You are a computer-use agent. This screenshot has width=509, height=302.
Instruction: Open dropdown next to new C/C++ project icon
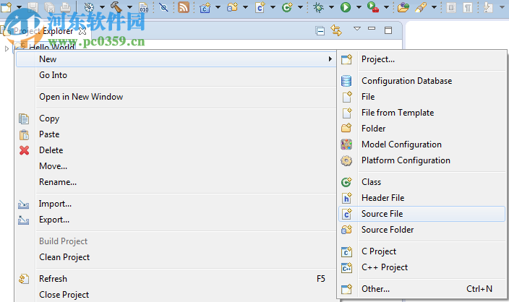point(218,7)
